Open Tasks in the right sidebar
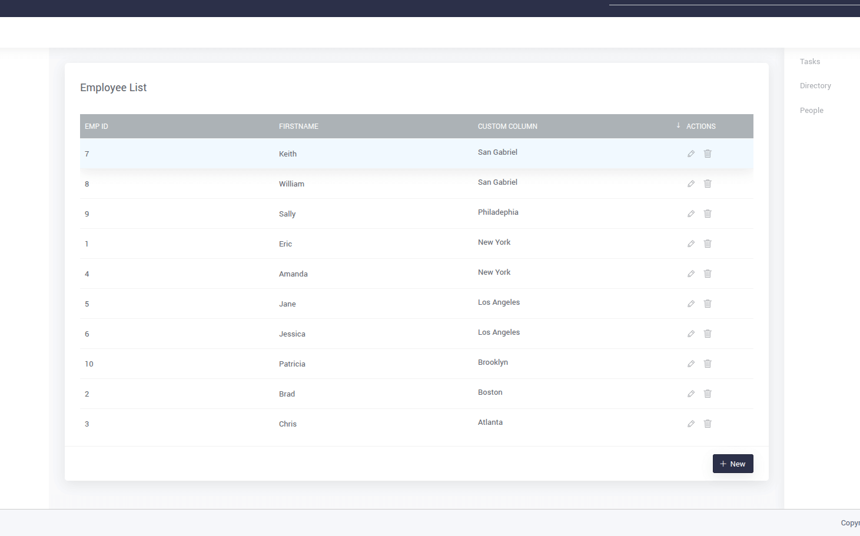This screenshot has height=536, width=860. tap(810, 62)
